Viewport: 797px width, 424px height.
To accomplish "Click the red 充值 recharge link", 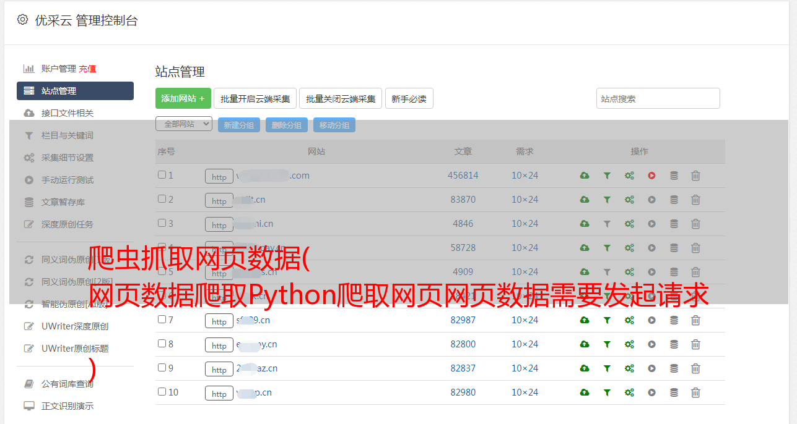I will tap(87, 69).
